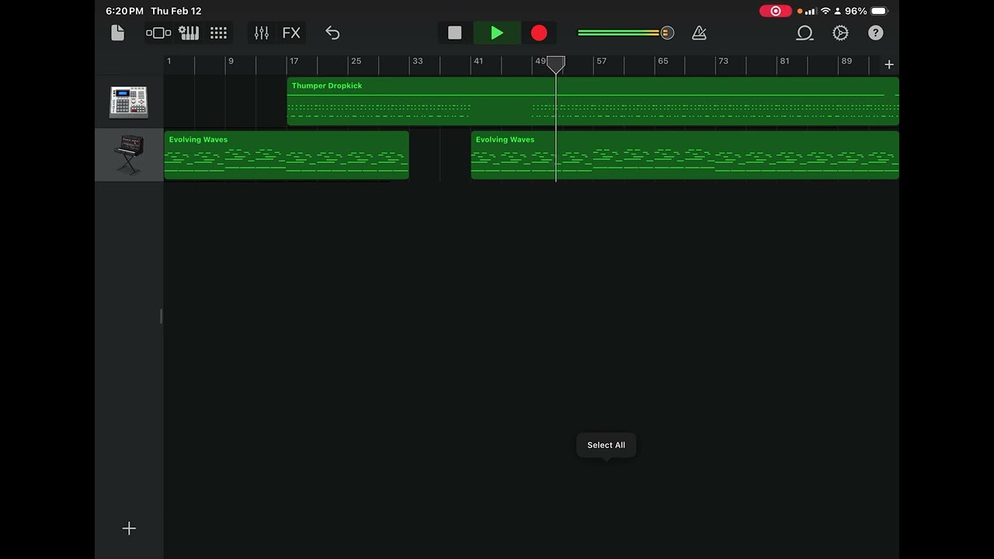
Task: Tap the date Thu Feb 12
Action: pyautogui.click(x=176, y=11)
